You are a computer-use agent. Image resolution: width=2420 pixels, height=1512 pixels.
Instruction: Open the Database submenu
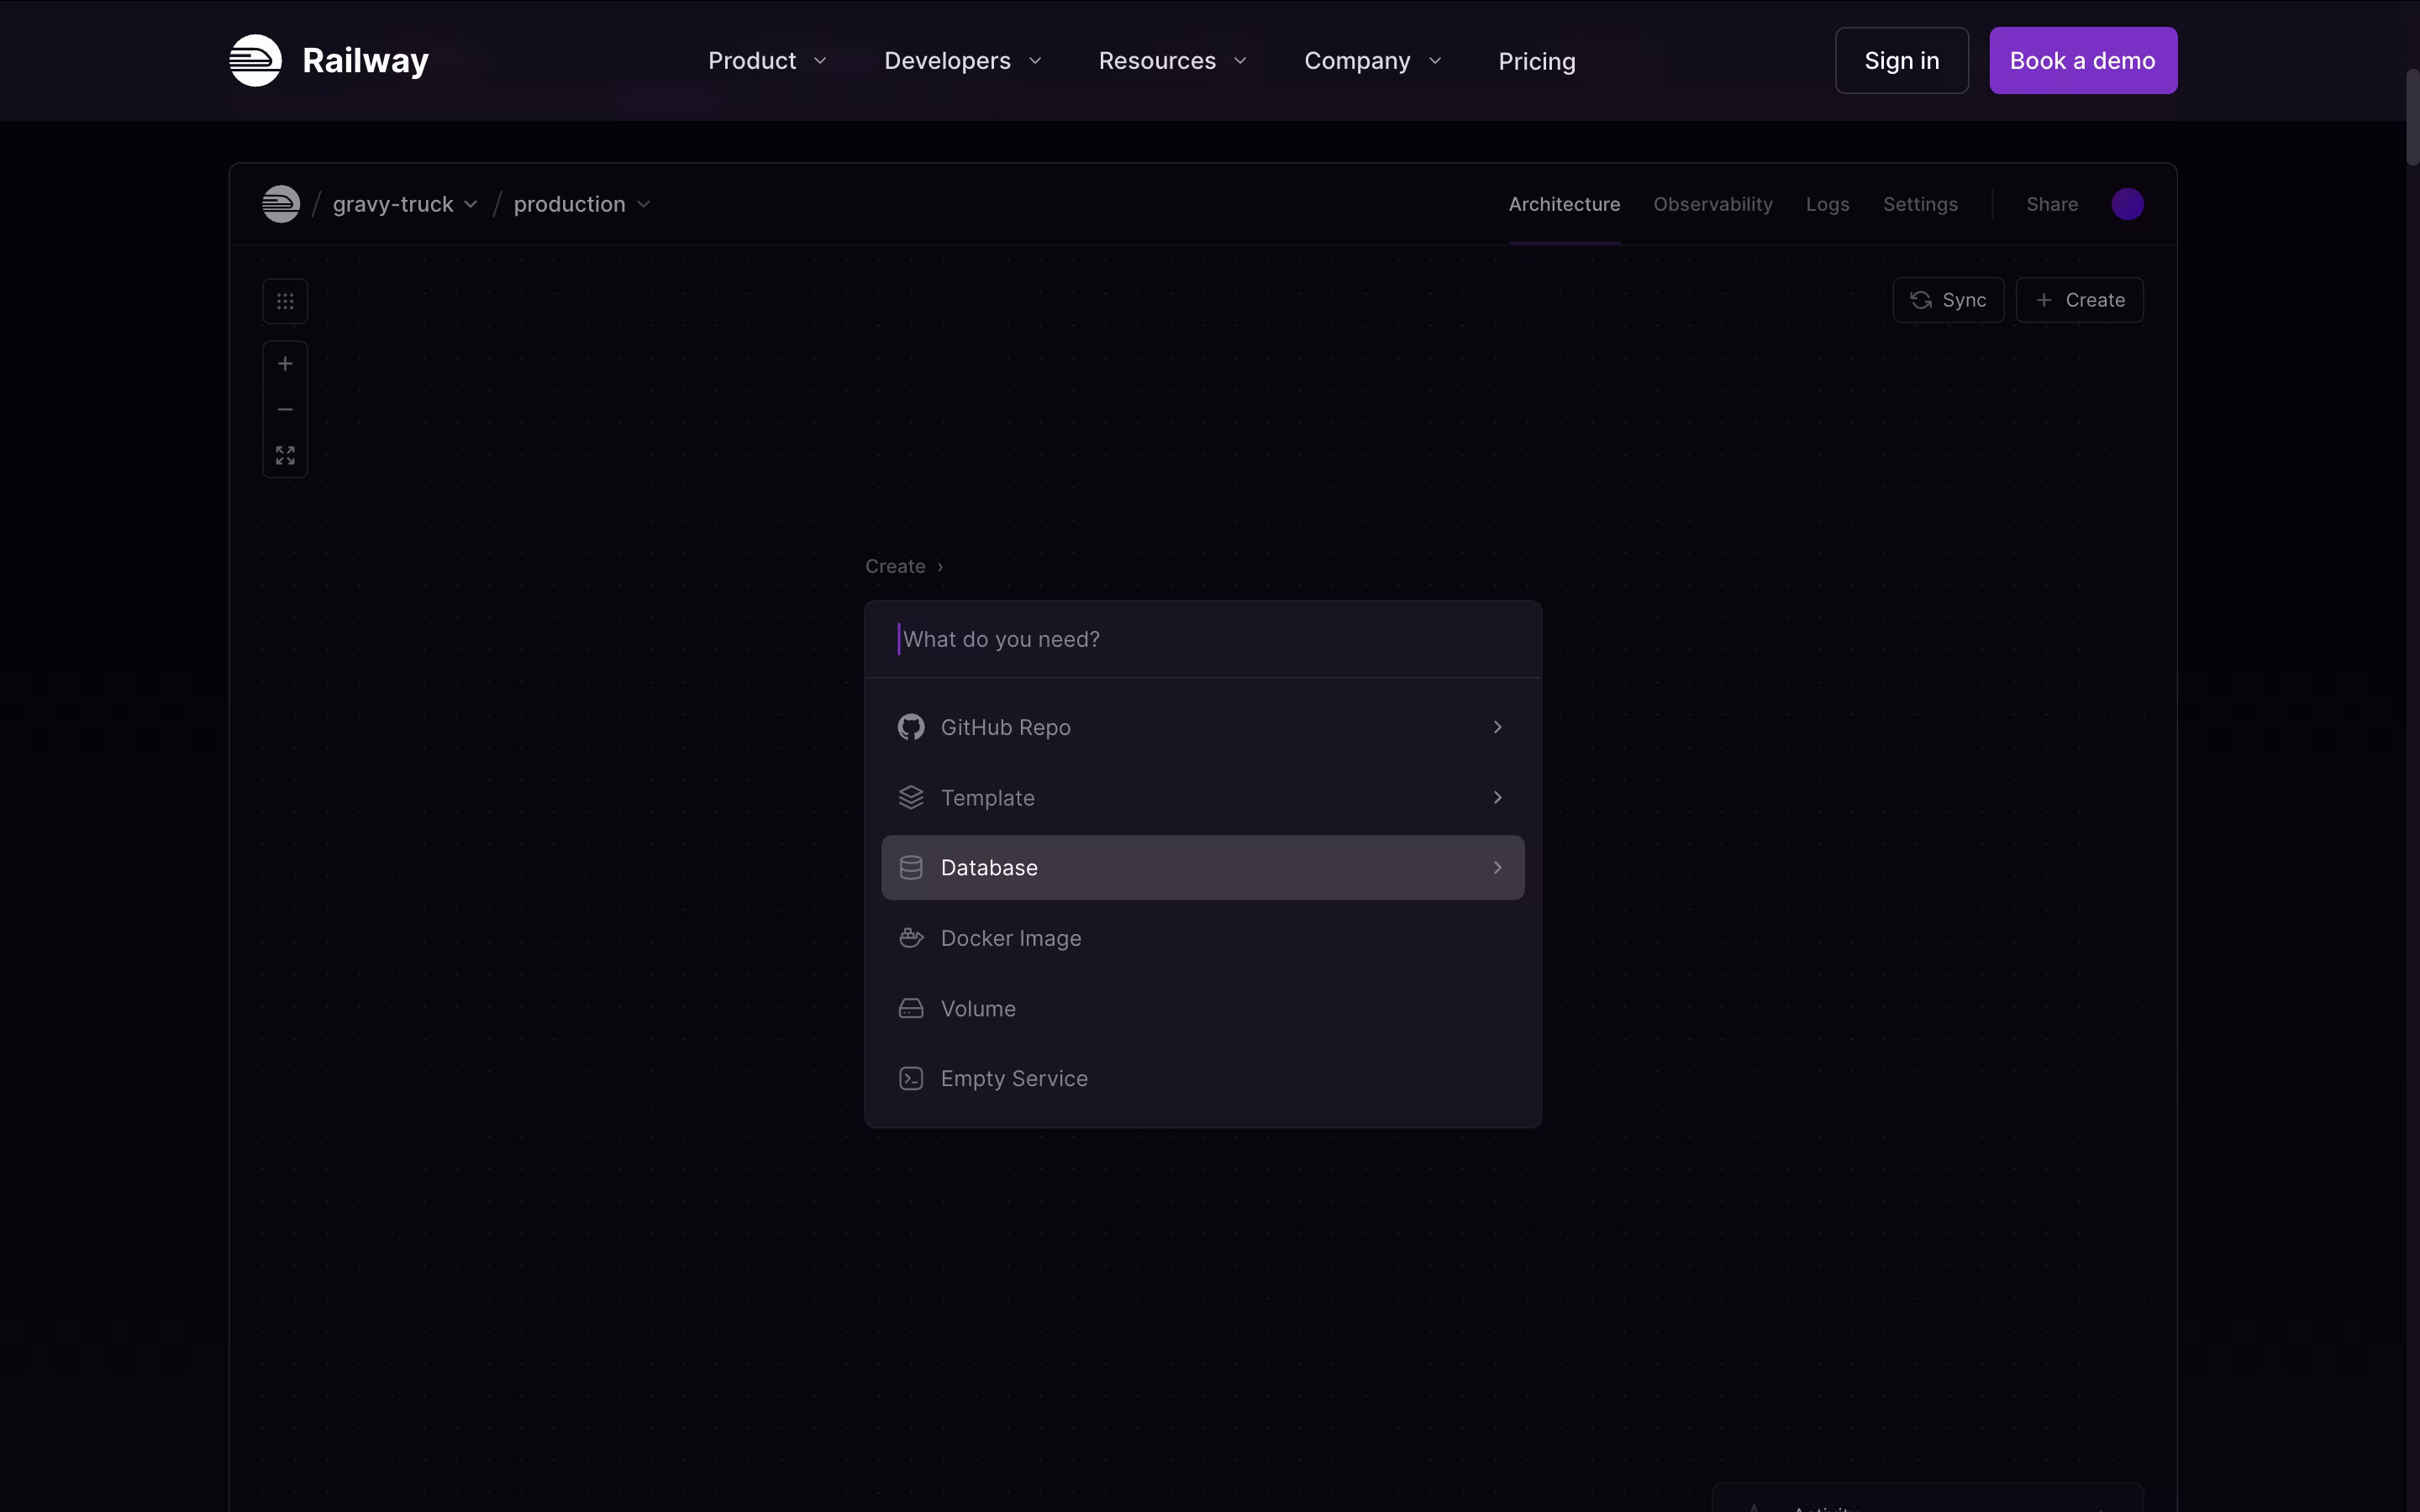[1202, 868]
